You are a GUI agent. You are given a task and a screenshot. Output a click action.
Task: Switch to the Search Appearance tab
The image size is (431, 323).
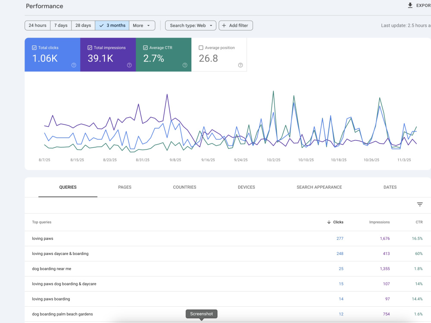click(319, 187)
